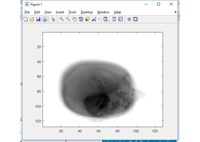200x142 pixels.
Task: Open the Window menu
Action: pyautogui.click(x=103, y=12)
